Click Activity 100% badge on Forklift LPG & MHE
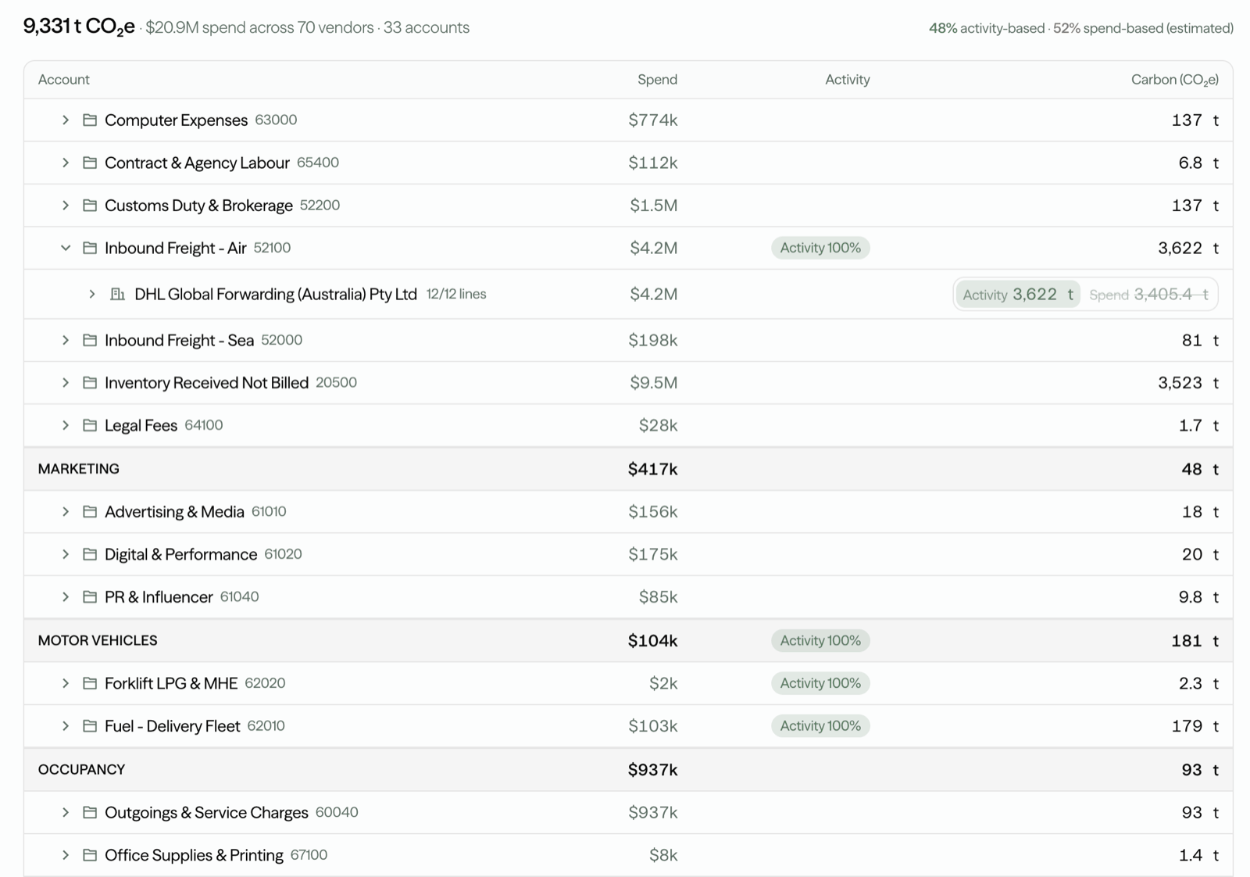Image resolution: width=1250 pixels, height=877 pixels. coord(820,683)
